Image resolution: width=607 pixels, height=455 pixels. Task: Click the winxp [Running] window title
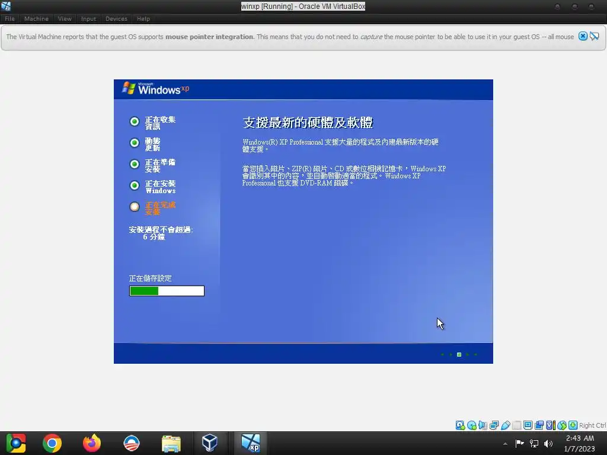point(303,6)
